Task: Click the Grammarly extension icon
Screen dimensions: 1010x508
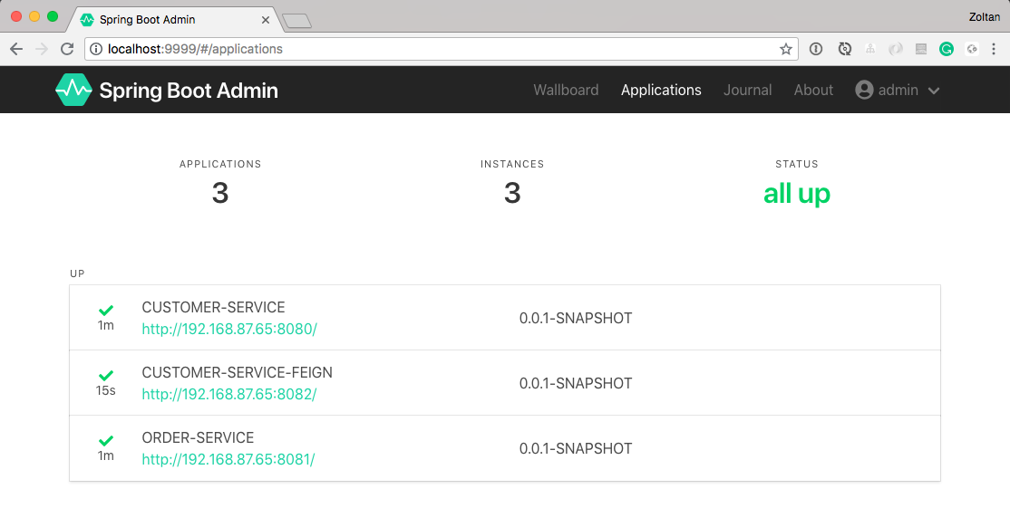Action: (x=946, y=49)
